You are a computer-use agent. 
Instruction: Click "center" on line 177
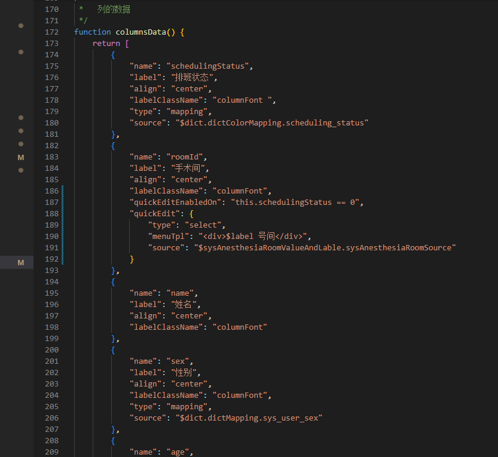(190, 89)
